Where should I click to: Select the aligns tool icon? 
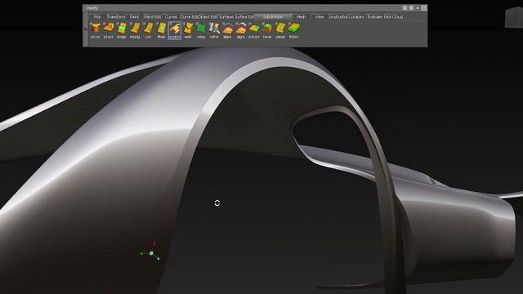pos(241,30)
